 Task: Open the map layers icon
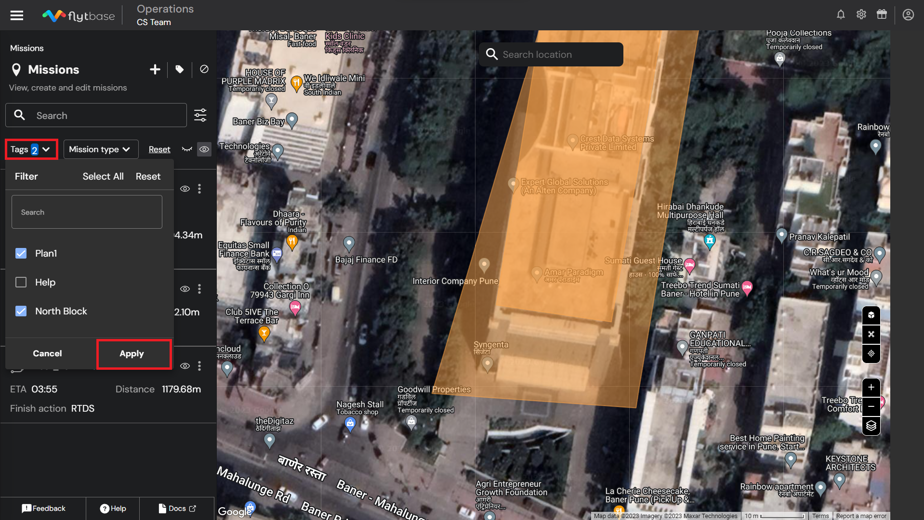(871, 426)
